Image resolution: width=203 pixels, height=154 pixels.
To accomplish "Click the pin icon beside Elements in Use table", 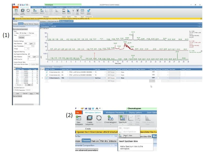I will click(14, 69).
